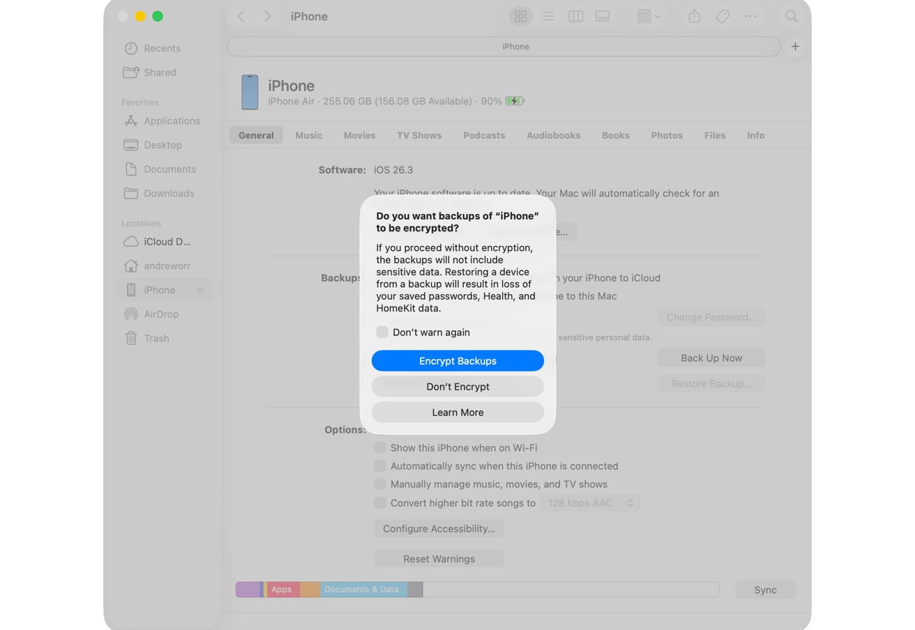Enable the Don't warn again checkbox

point(382,332)
